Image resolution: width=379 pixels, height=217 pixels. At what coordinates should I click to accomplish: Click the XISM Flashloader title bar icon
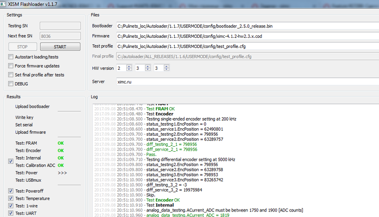(x=3, y=4)
